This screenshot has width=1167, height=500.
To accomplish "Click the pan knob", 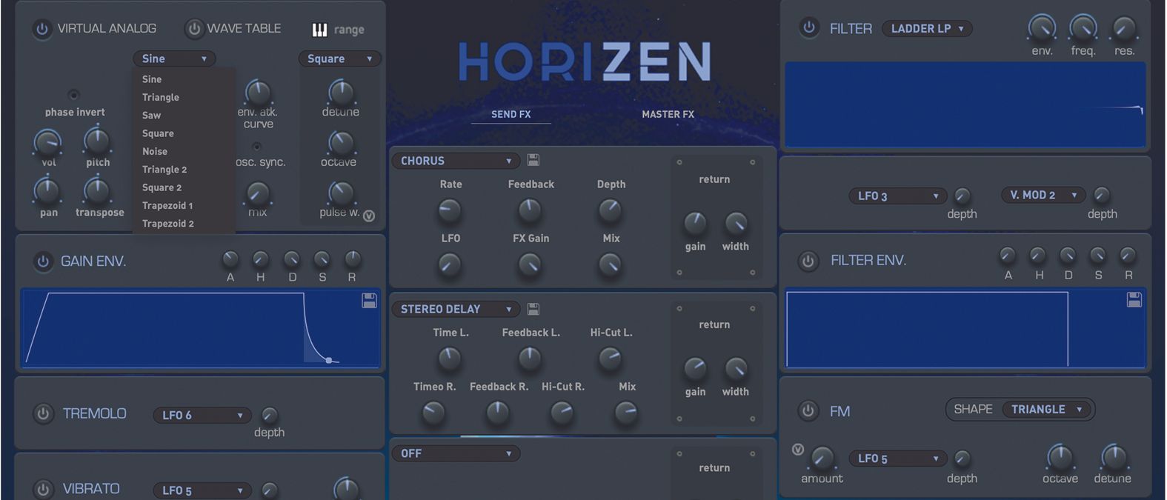I will (x=47, y=190).
